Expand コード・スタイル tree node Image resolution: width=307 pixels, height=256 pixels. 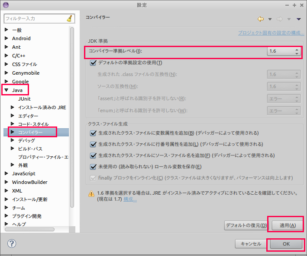point(12,123)
